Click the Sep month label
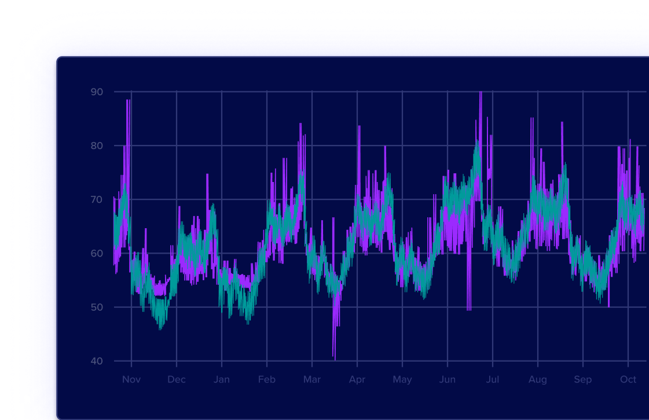 (583, 380)
